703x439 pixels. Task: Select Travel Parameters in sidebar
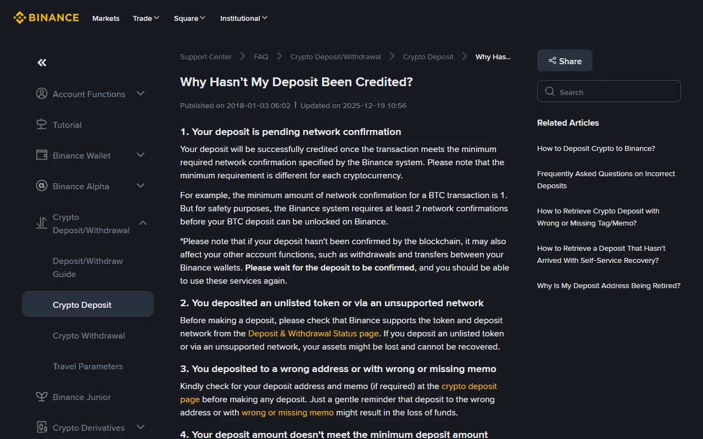88,366
